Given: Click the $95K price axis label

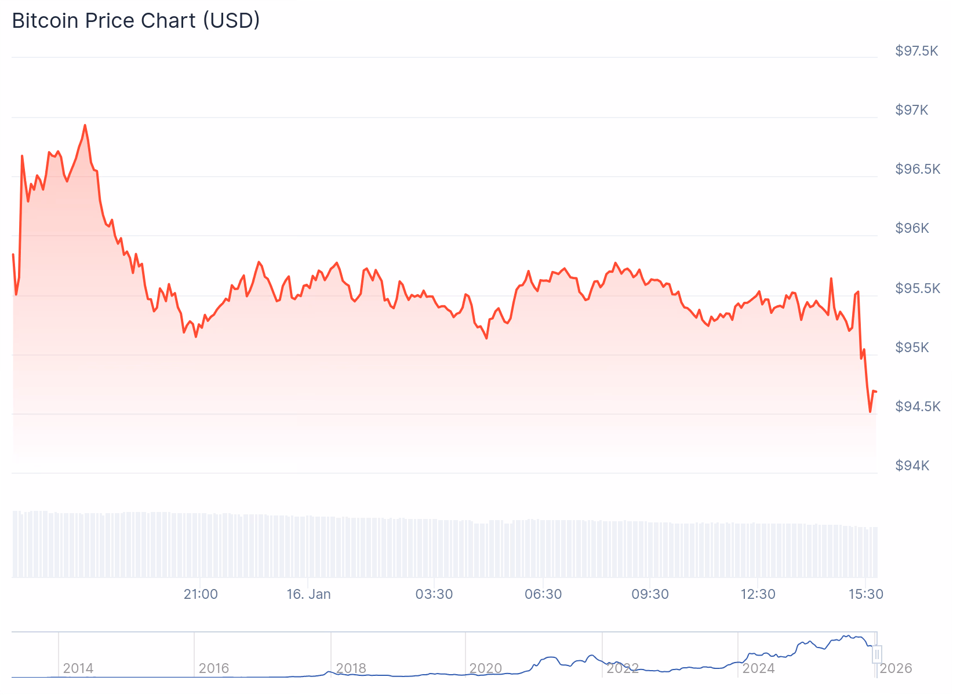Looking at the screenshot, I should [912, 348].
